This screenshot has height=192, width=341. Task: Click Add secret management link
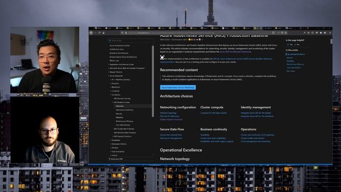coord(171,138)
